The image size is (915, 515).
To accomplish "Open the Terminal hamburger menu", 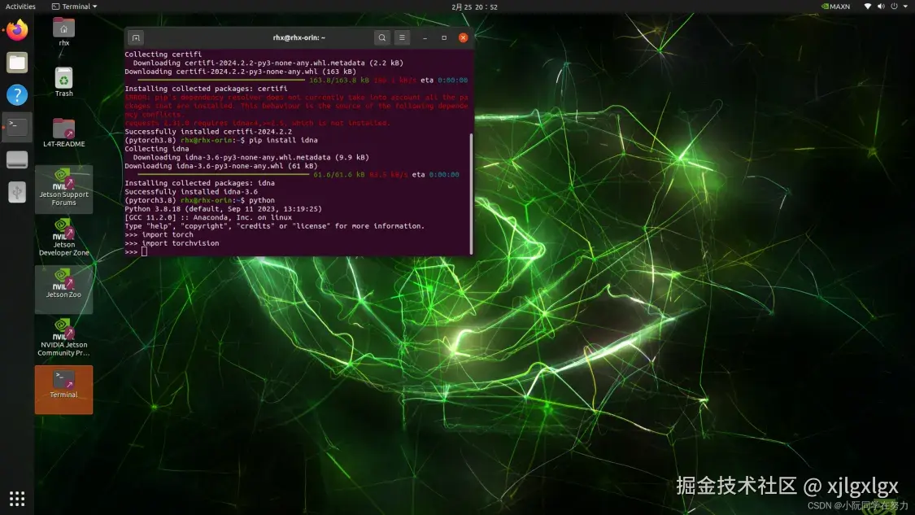I will click(402, 38).
